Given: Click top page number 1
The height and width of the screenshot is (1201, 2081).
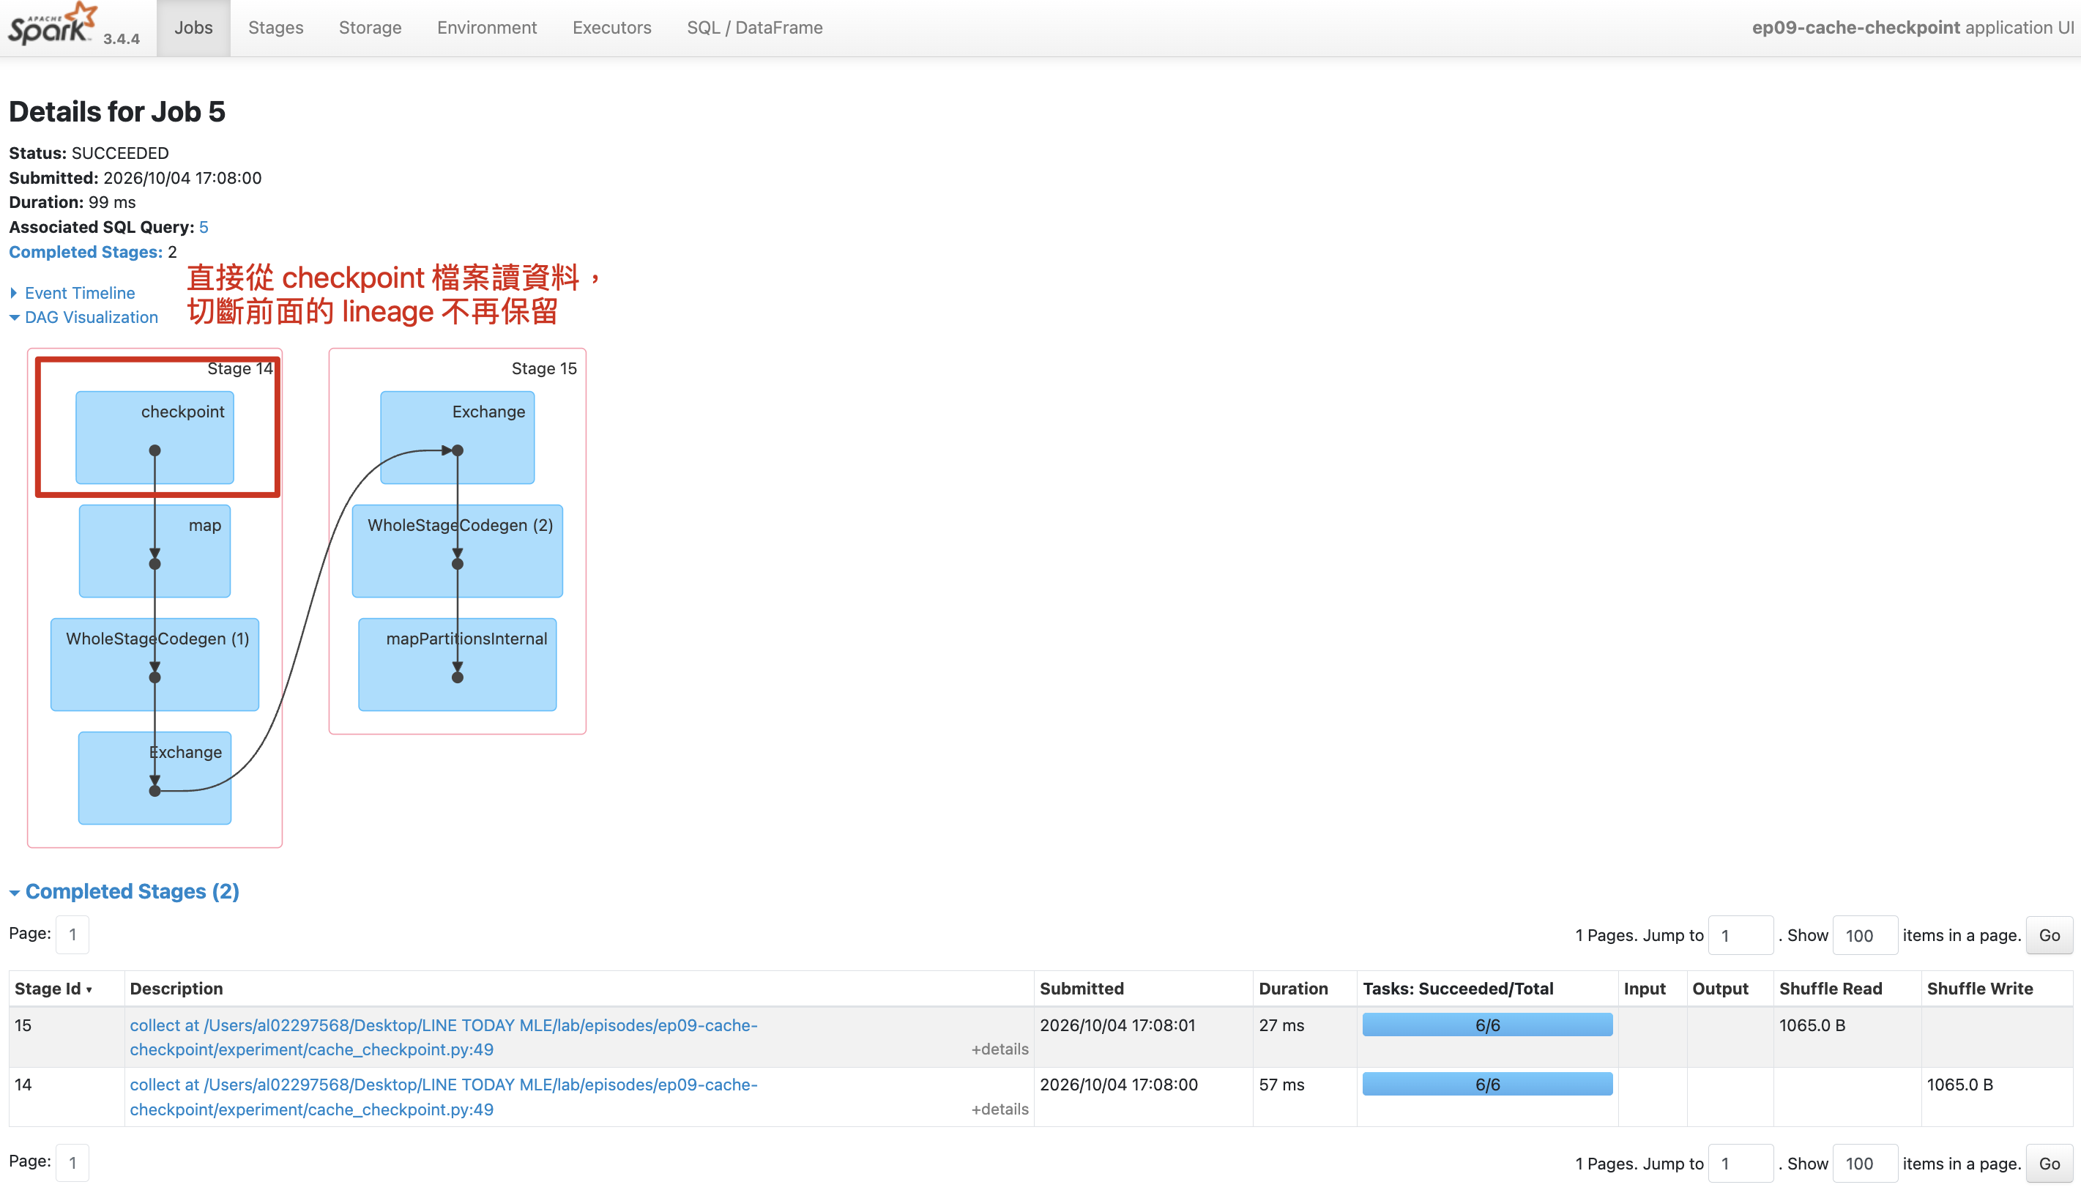Looking at the screenshot, I should 72,934.
